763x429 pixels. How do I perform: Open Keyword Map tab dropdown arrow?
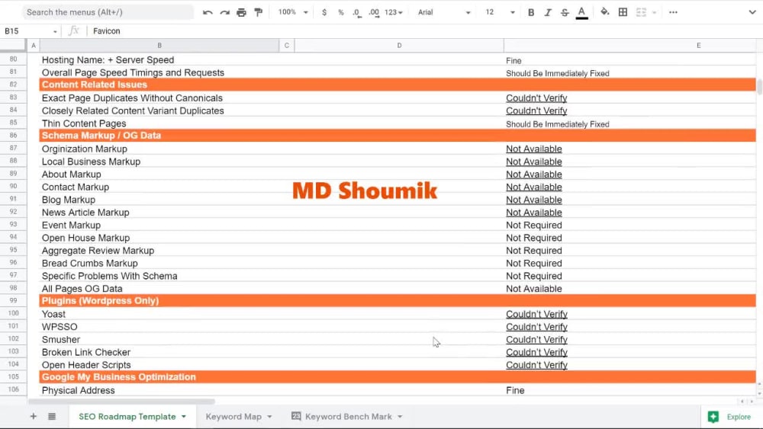tap(269, 417)
